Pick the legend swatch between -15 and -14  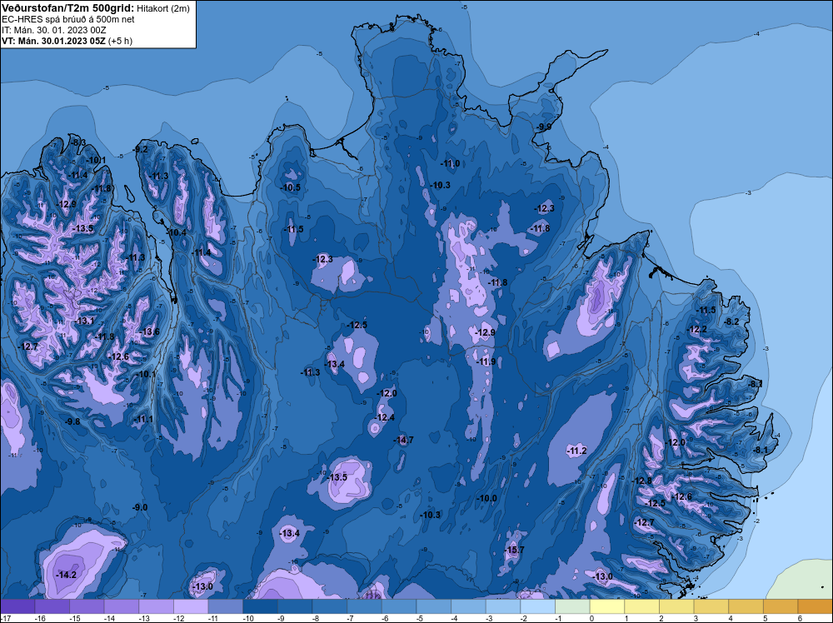(x=87, y=606)
